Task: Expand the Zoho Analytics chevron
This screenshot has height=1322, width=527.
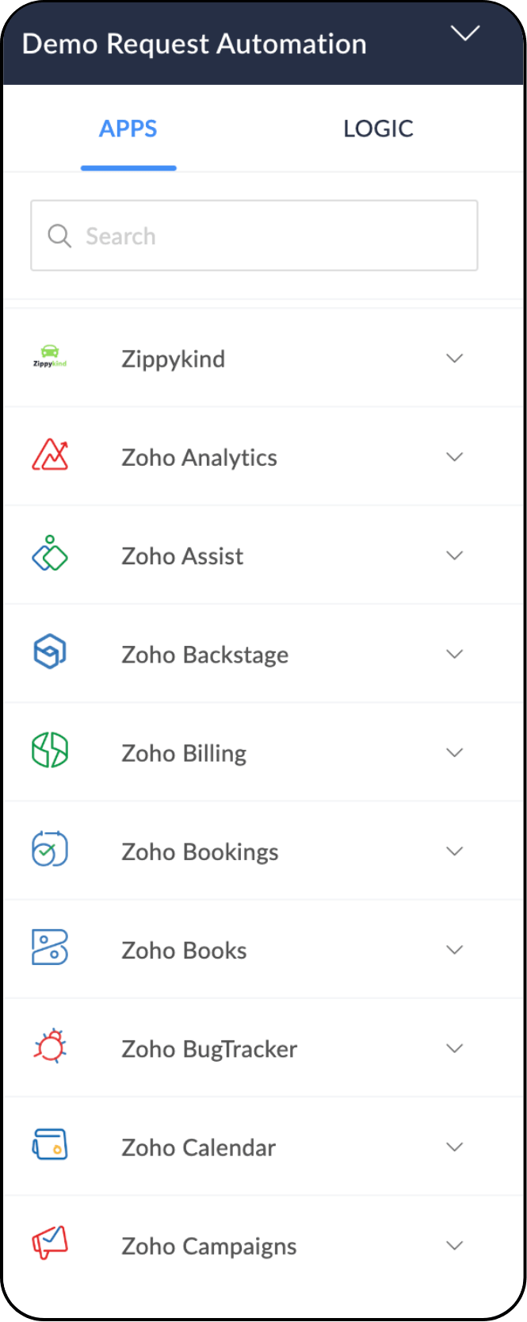Action: (x=454, y=456)
